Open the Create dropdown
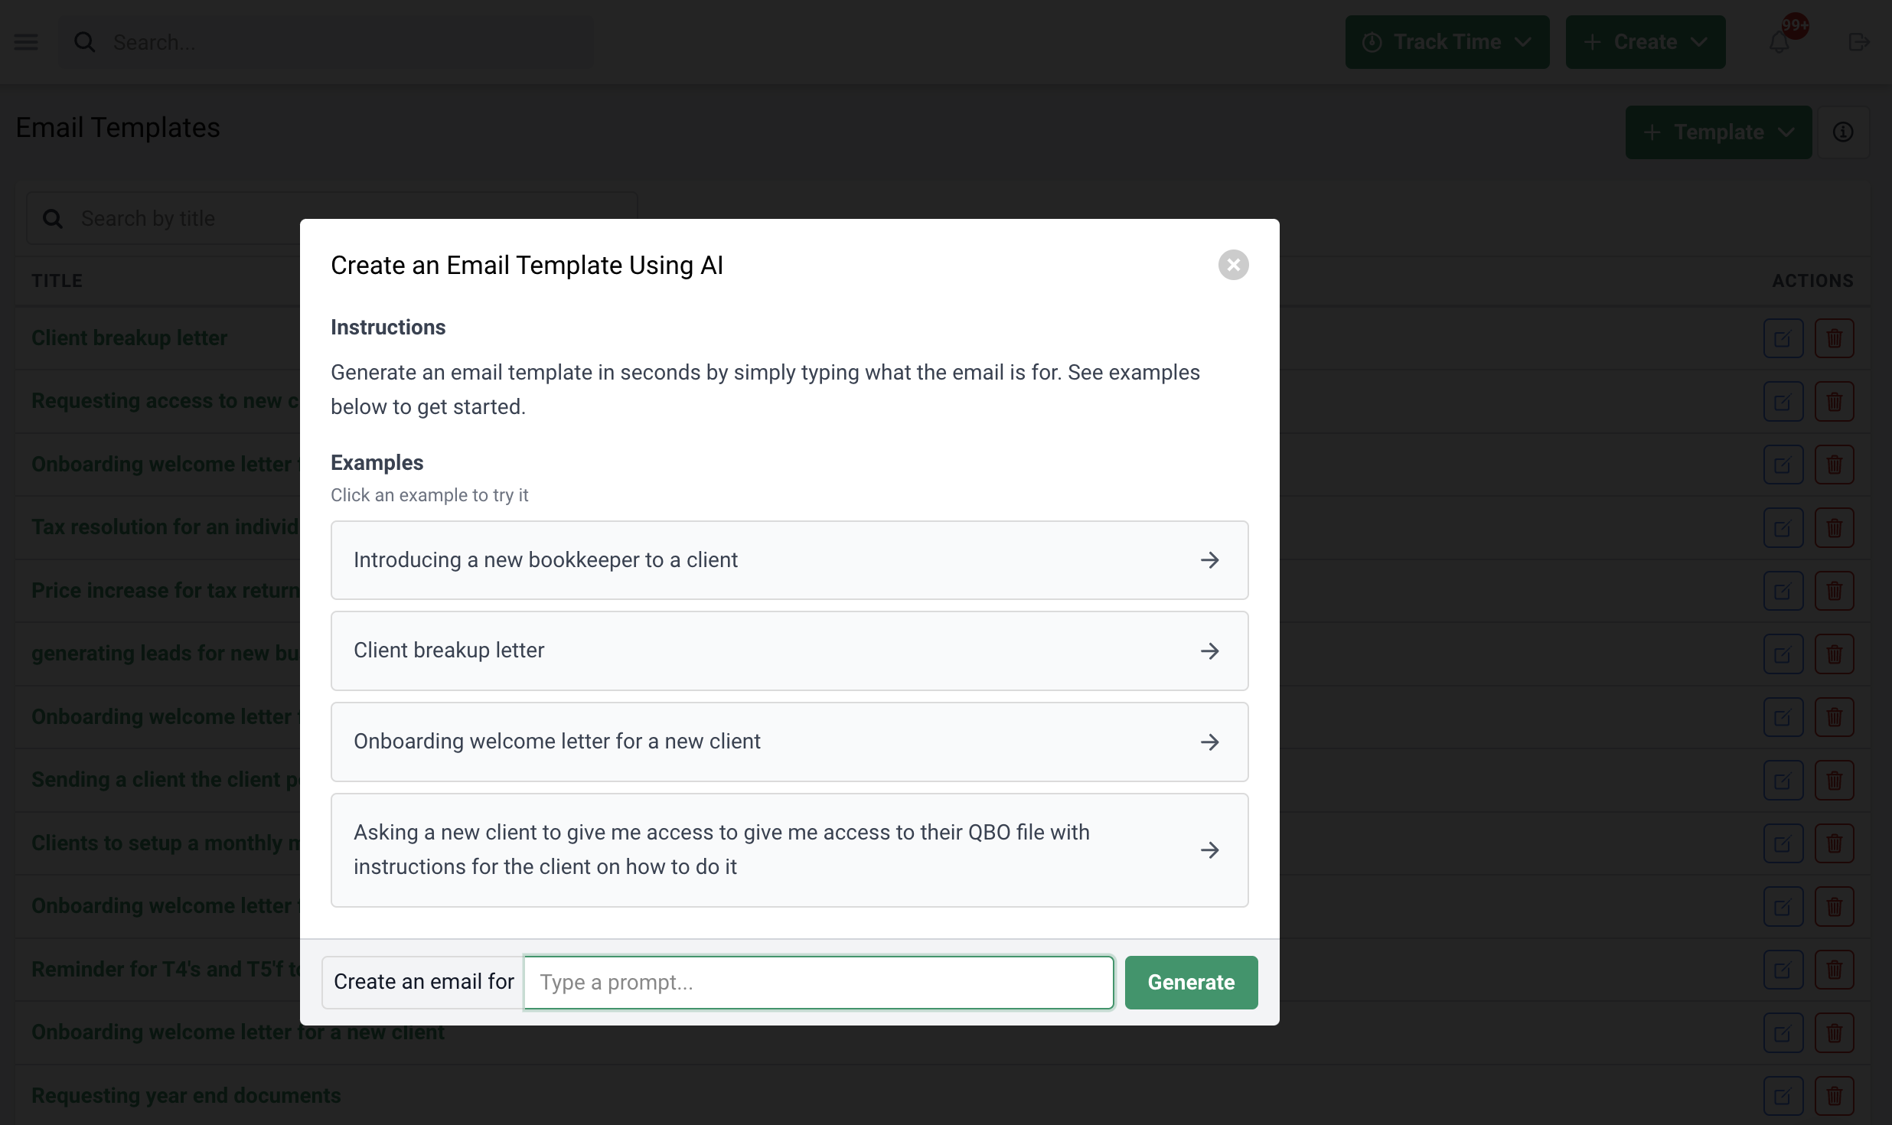This screenshot has height=1125, width=1892. pos(1645,42)
